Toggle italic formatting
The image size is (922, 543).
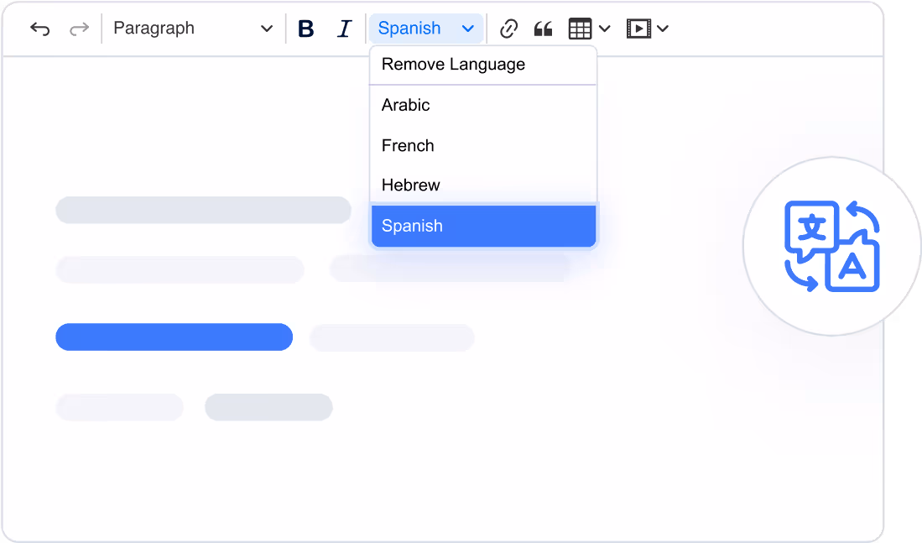click(344, 29)
